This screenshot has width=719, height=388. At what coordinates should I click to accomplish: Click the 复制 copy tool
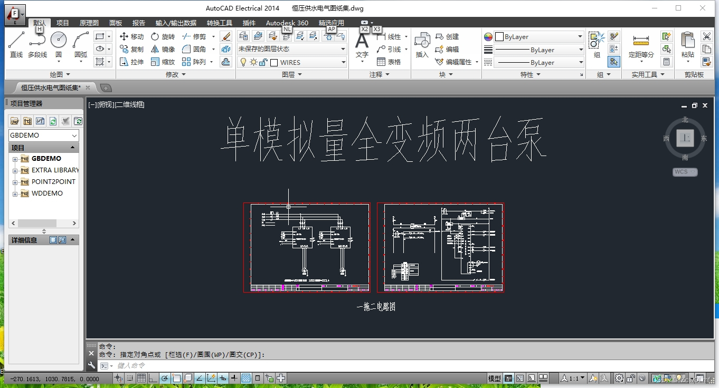click(x=131, y=49)
